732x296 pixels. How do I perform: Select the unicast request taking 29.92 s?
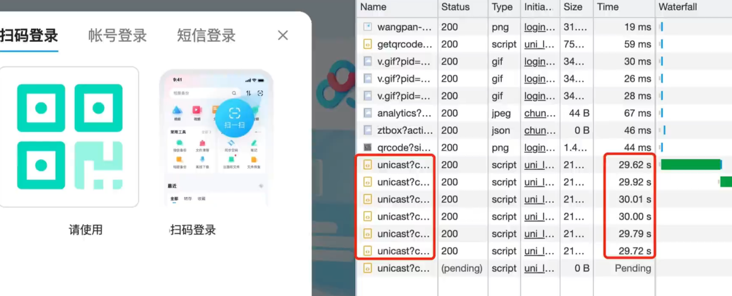[x=544, y=182]
